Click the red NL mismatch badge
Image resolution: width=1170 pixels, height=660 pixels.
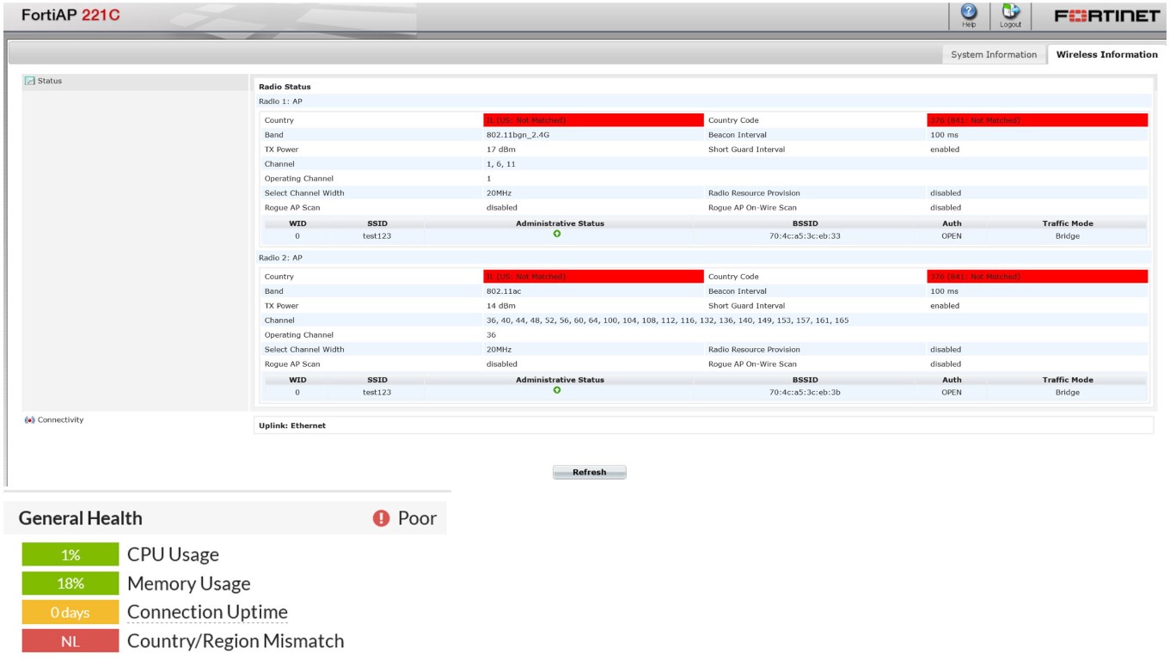click(x=70, y=641)
